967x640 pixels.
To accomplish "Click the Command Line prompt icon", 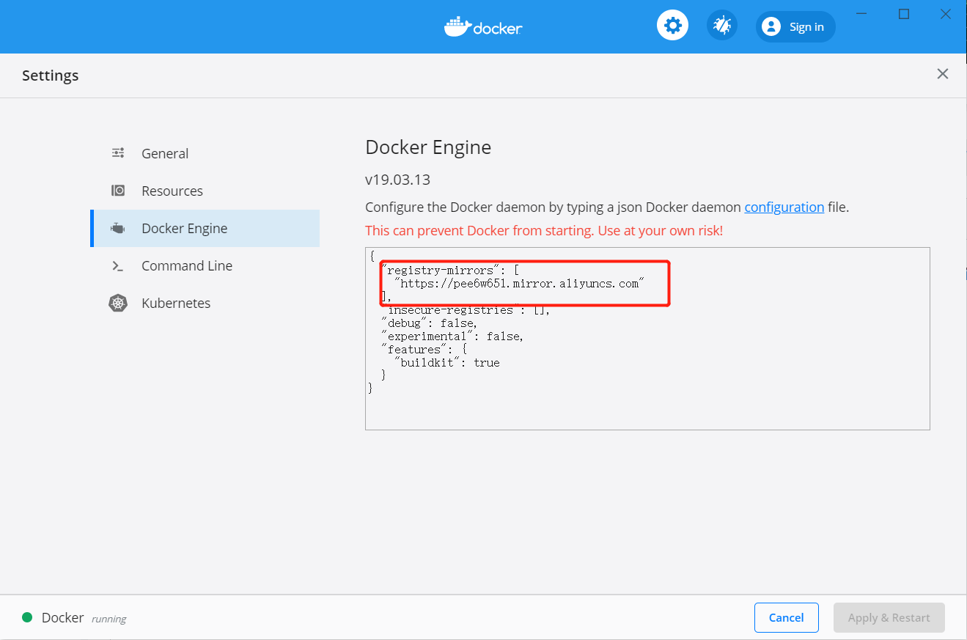I will (x=118, y=266).
